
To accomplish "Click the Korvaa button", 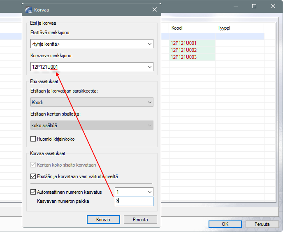I will pyautogui.click(x=103, y=220).
